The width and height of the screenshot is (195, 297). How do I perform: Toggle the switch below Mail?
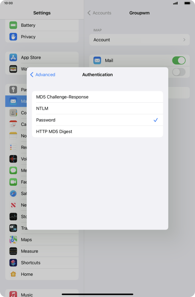(x=179, y=72)
